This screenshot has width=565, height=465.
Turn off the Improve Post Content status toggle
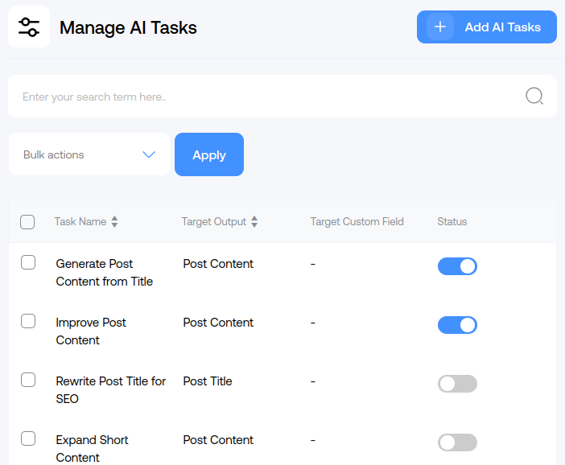click(x=457, y=325)
